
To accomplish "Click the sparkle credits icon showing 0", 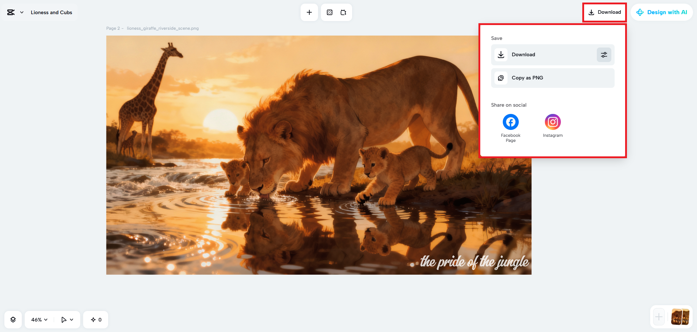I will (95, 319).
